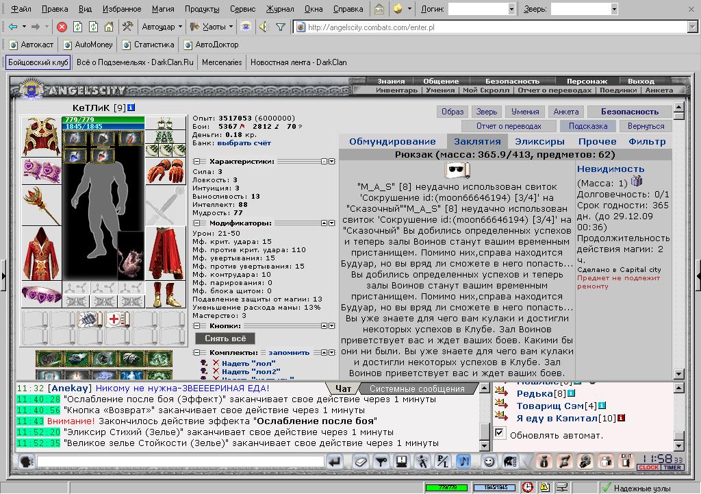Collapse the Характеристики section
The height and width of the screenshot is (494, 701).
[x=196, y=162]
